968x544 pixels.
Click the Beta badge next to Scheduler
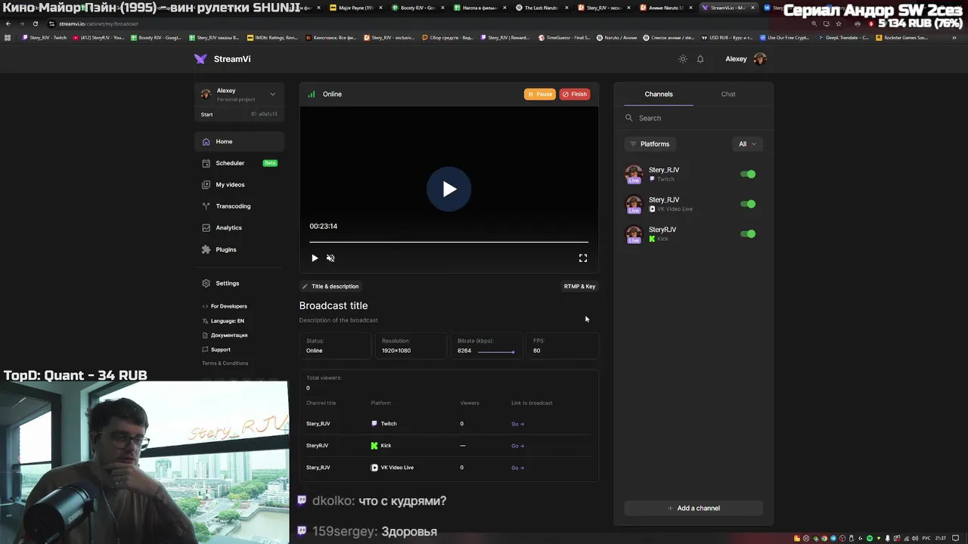pos(269,163)
